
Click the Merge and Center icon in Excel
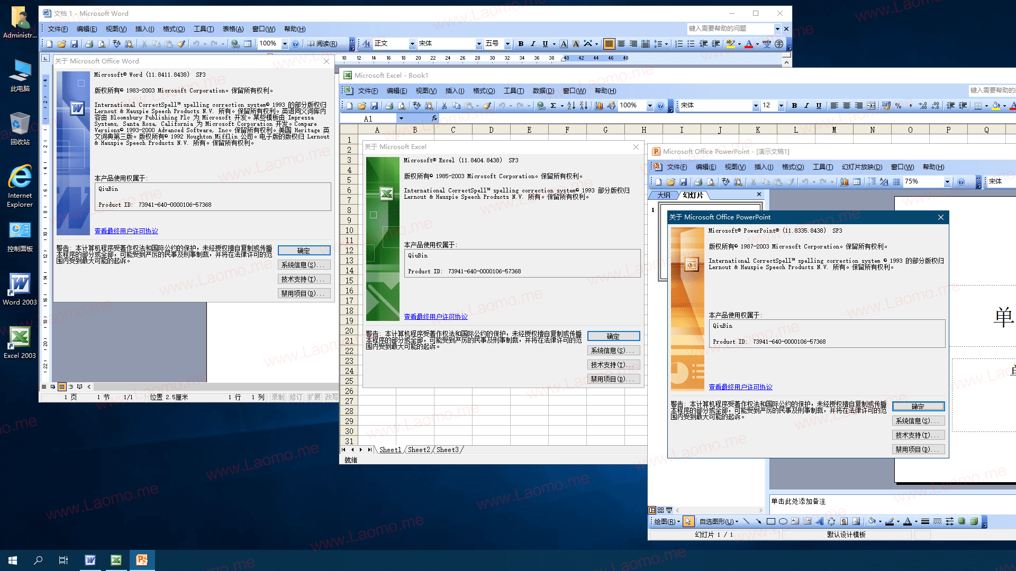coord(871,106)
